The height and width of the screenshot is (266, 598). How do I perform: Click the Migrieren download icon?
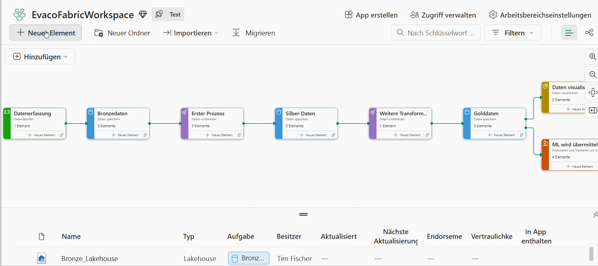(236, 33)
